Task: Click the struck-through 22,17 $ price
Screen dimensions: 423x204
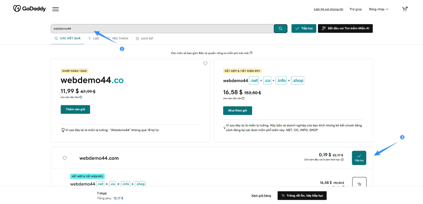Action: click(x=338, y=155)
